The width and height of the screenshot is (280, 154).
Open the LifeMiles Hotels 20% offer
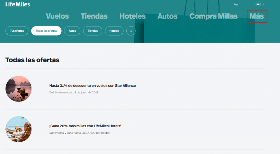[85, 126]
